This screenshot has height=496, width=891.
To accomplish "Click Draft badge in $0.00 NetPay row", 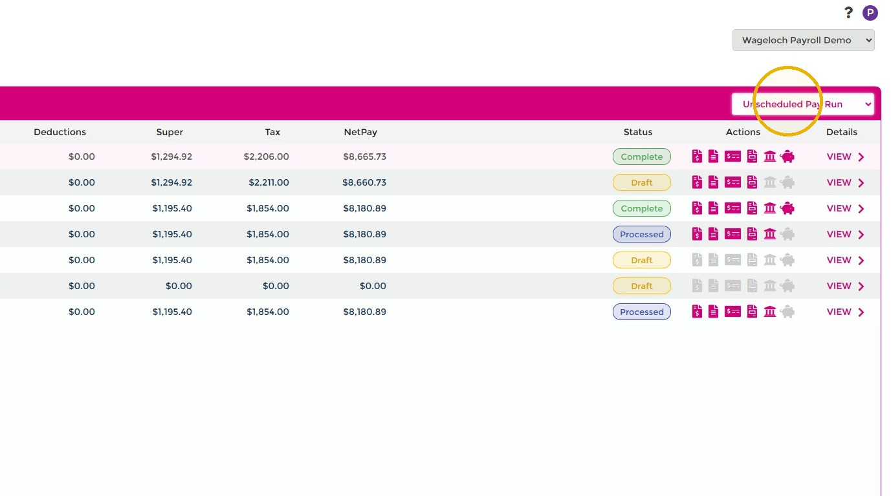I will (642, 286).
